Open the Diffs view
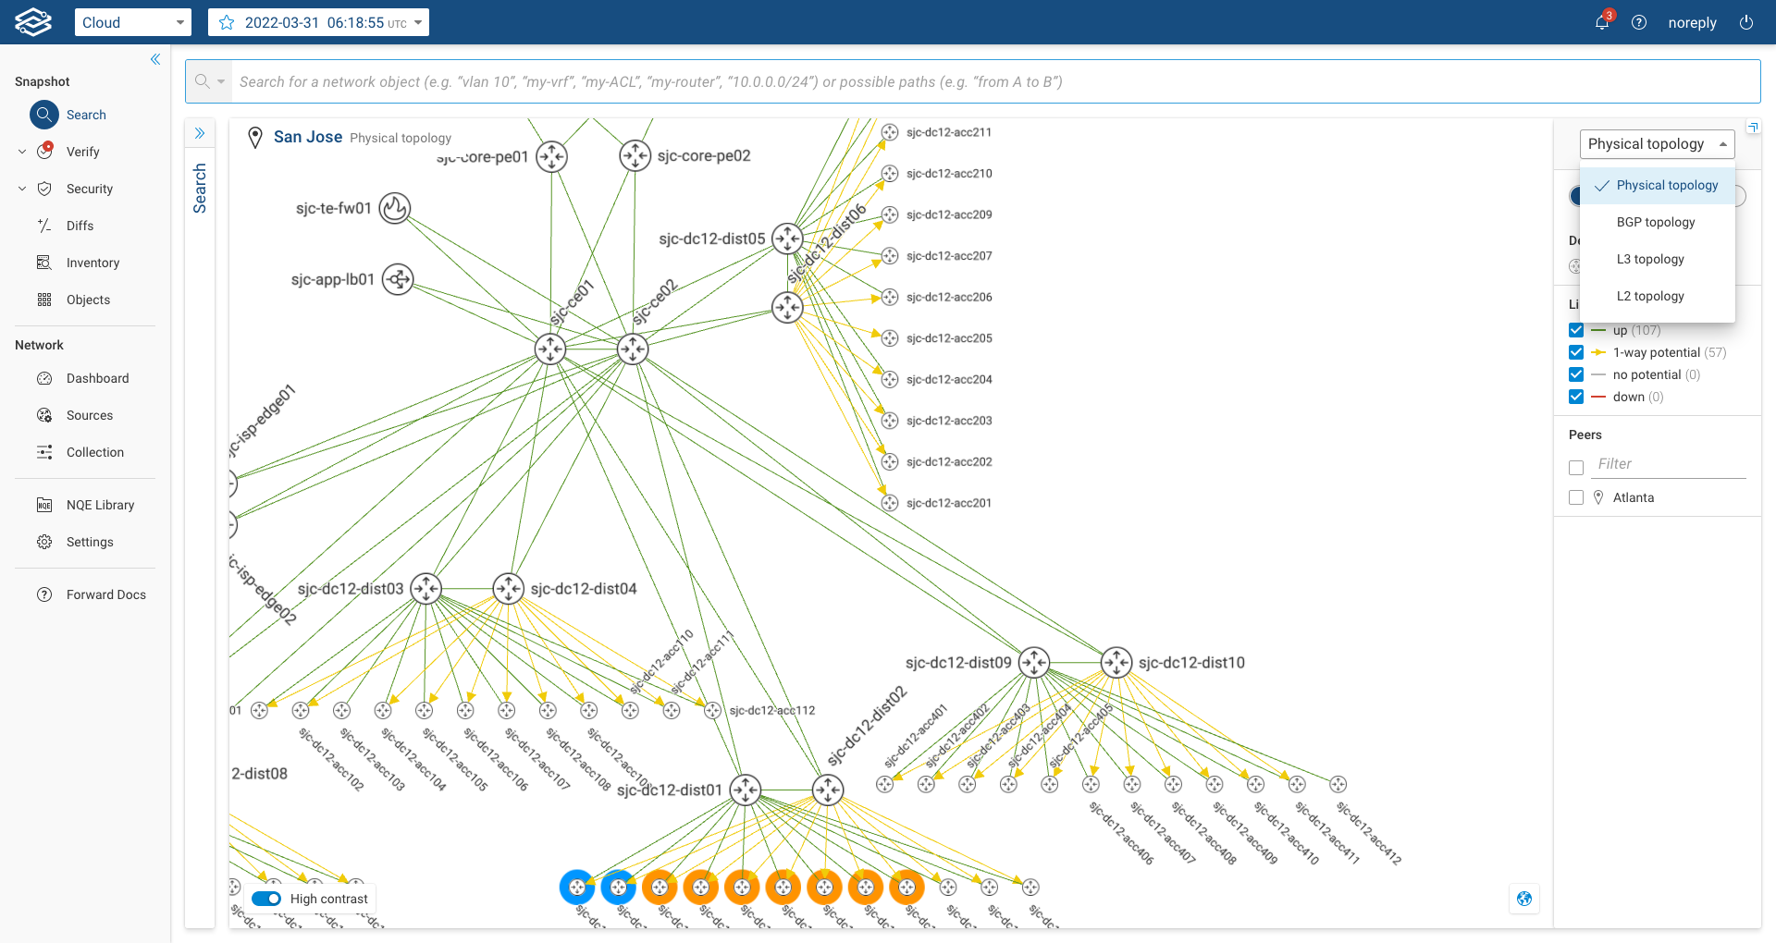Image resolution: width=1776 pixels, height=943 pixels. (x=80, y=226)
